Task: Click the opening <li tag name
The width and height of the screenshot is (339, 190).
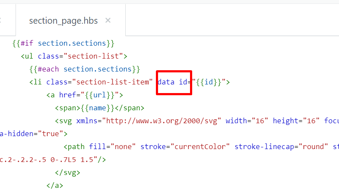Action: pyautogui.click(x=35, y=82)
